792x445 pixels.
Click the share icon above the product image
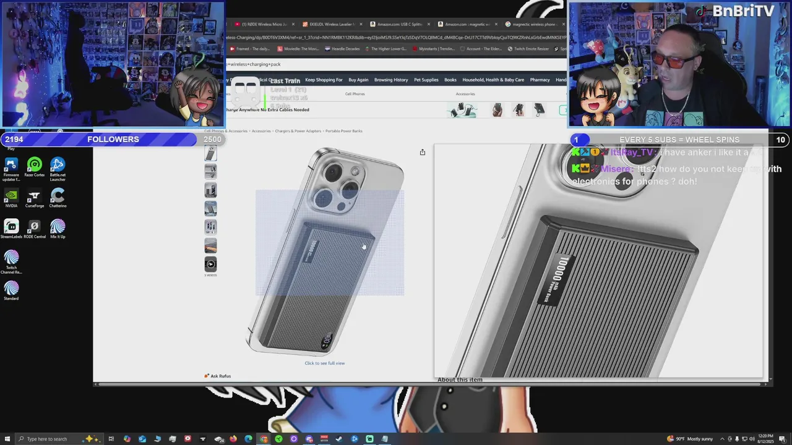(x=423, y=152)
